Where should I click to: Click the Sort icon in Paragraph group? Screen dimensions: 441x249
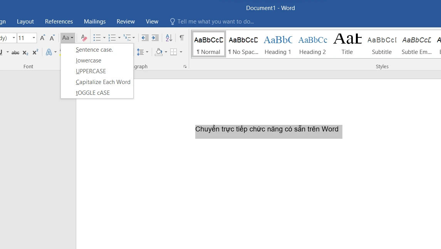pyautogui.click(x=168, y=38)
